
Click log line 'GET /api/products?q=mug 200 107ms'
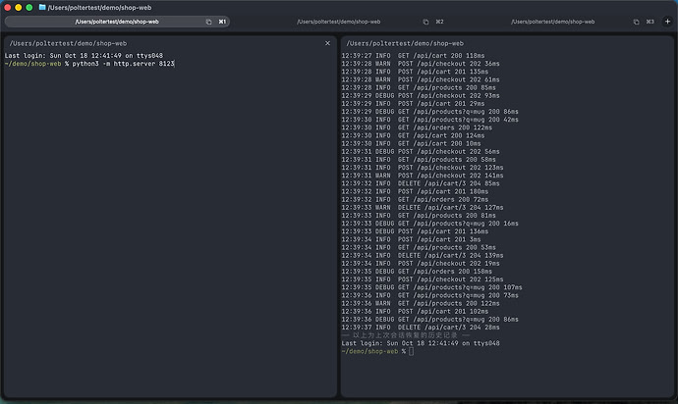pos(431,287)
